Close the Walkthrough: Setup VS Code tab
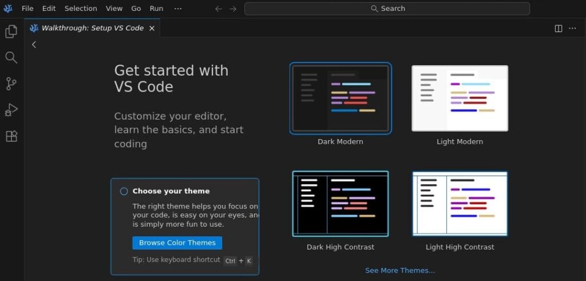This screenshot has height=281, width=586. pos(152,29)
